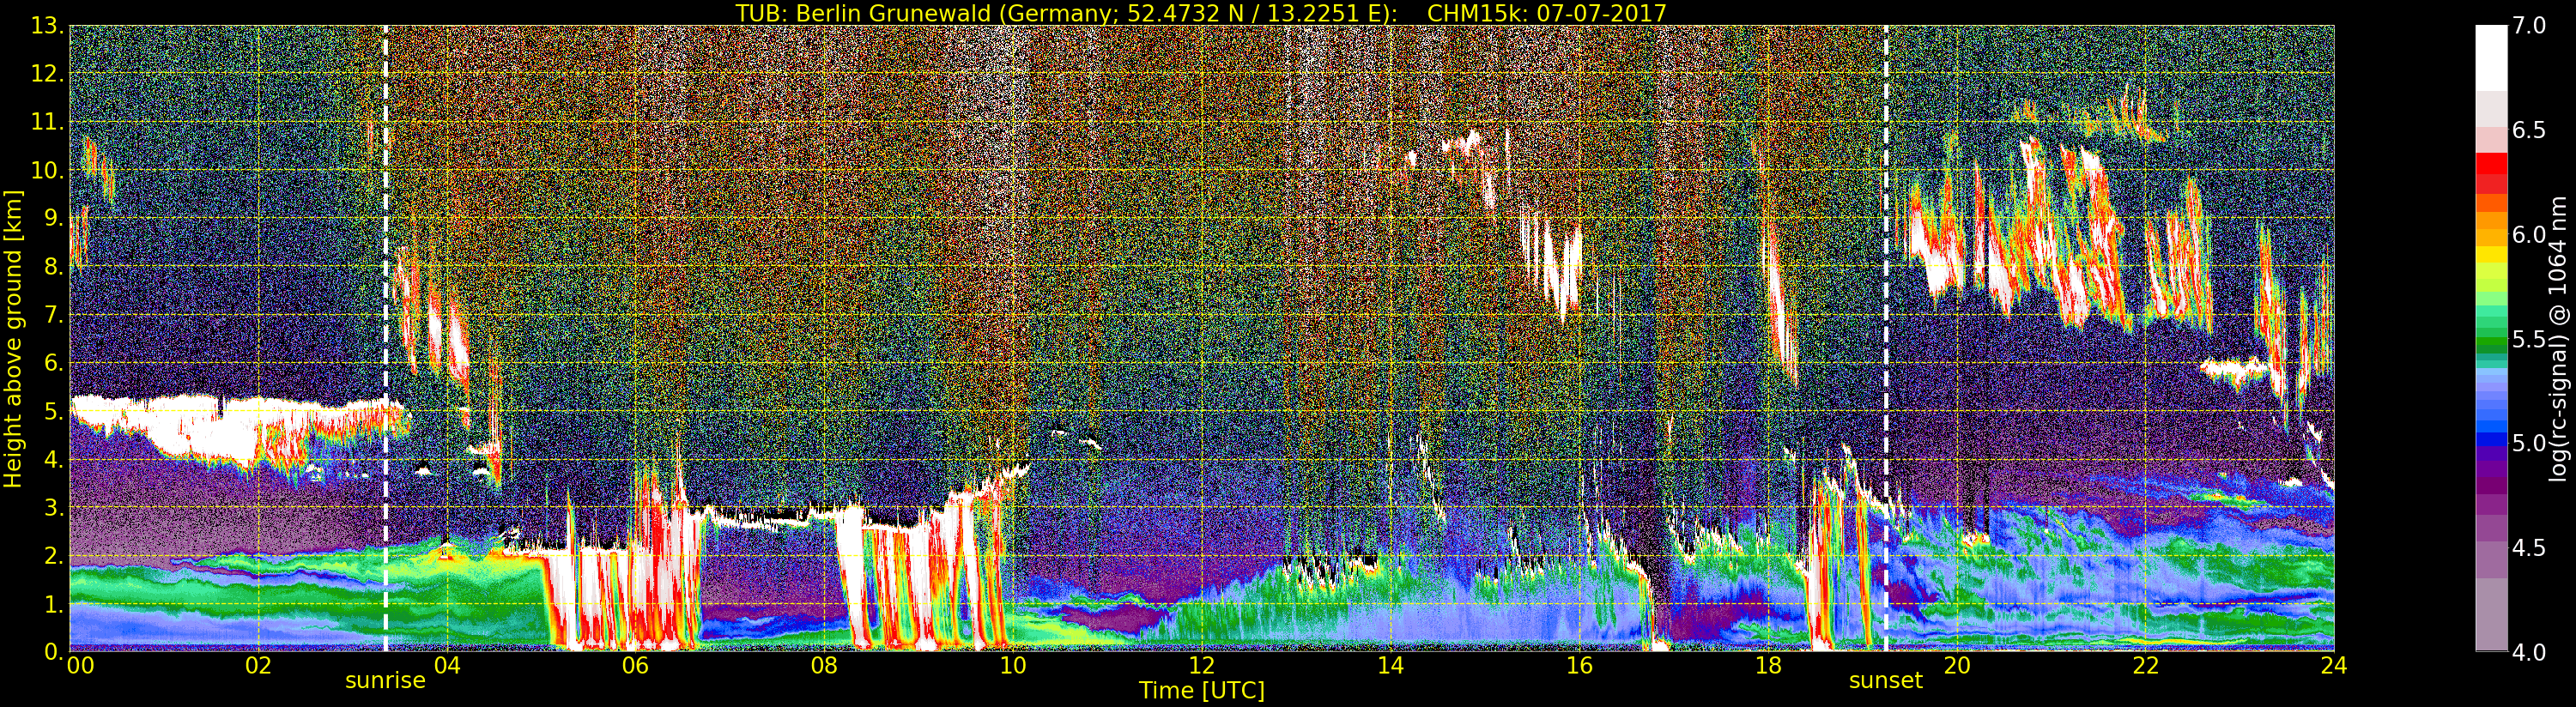Click the sunset label below the time axis
Screen dimensions: 2576x707
1885,681
